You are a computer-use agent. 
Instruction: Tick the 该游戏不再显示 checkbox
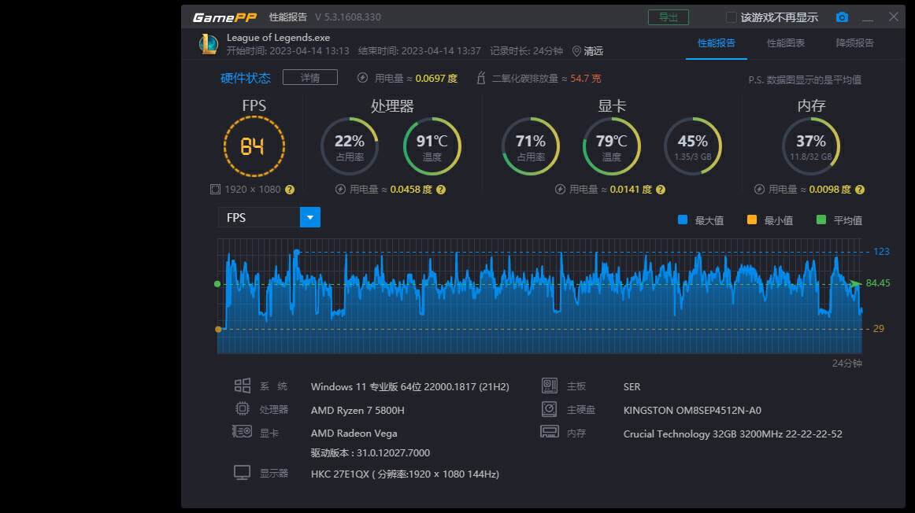point(731,17)
